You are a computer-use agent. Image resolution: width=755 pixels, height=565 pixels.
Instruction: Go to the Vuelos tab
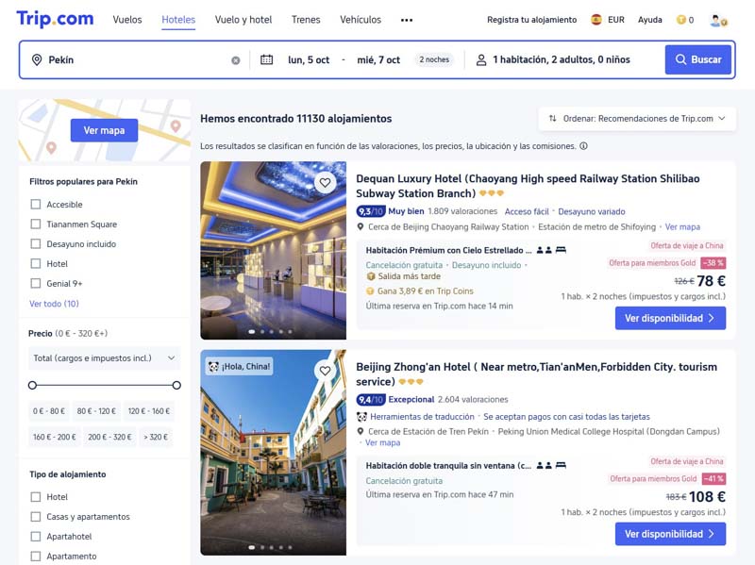pos(127,20)
